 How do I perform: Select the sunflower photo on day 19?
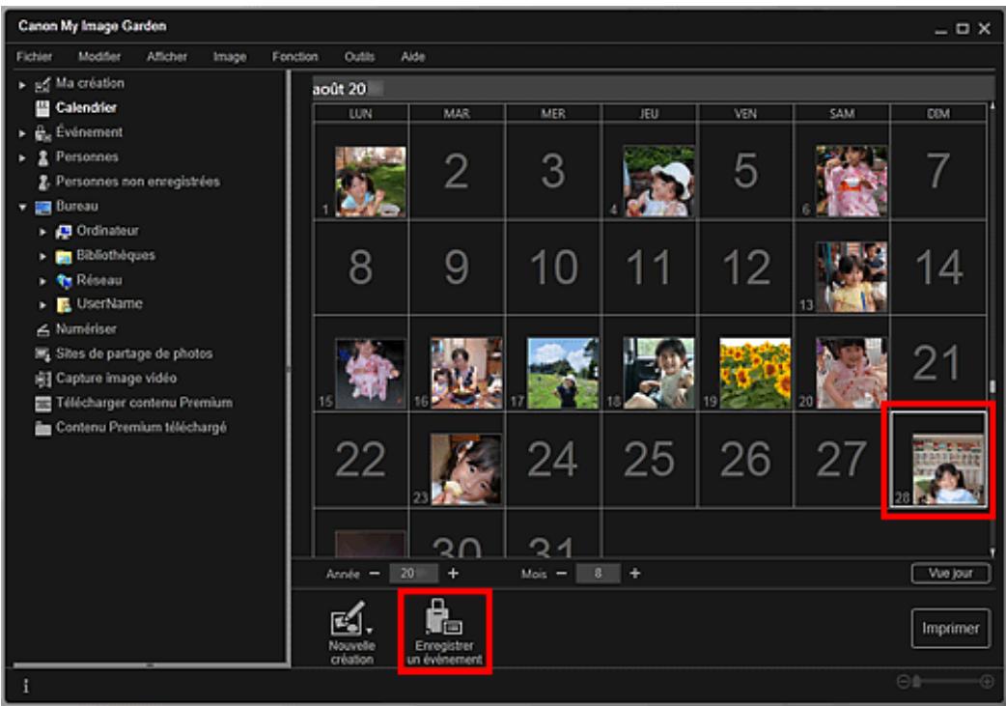coord(754,371)
